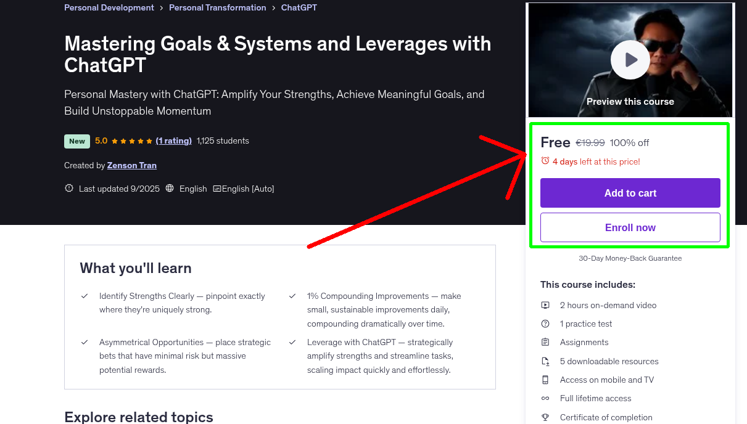The width and height of the screenshot is (747, 424).
Task: Click the mobile and TV access icon
Action: click(x=545, y=380)
